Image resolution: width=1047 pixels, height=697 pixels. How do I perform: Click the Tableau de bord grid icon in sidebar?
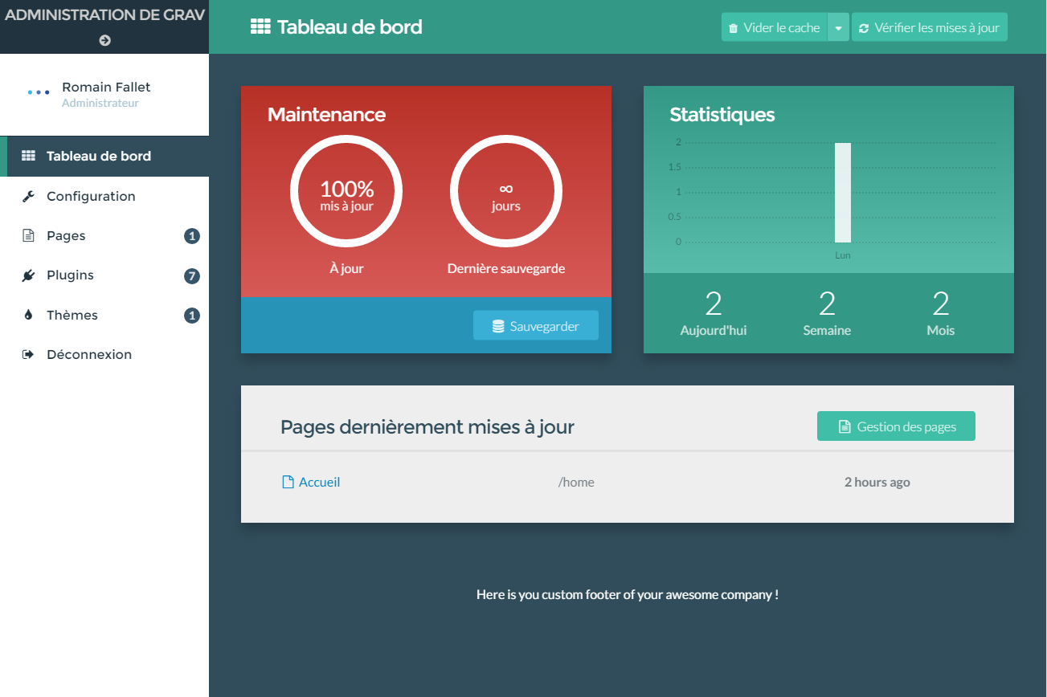pyautogui.click(x=28, y=157)
